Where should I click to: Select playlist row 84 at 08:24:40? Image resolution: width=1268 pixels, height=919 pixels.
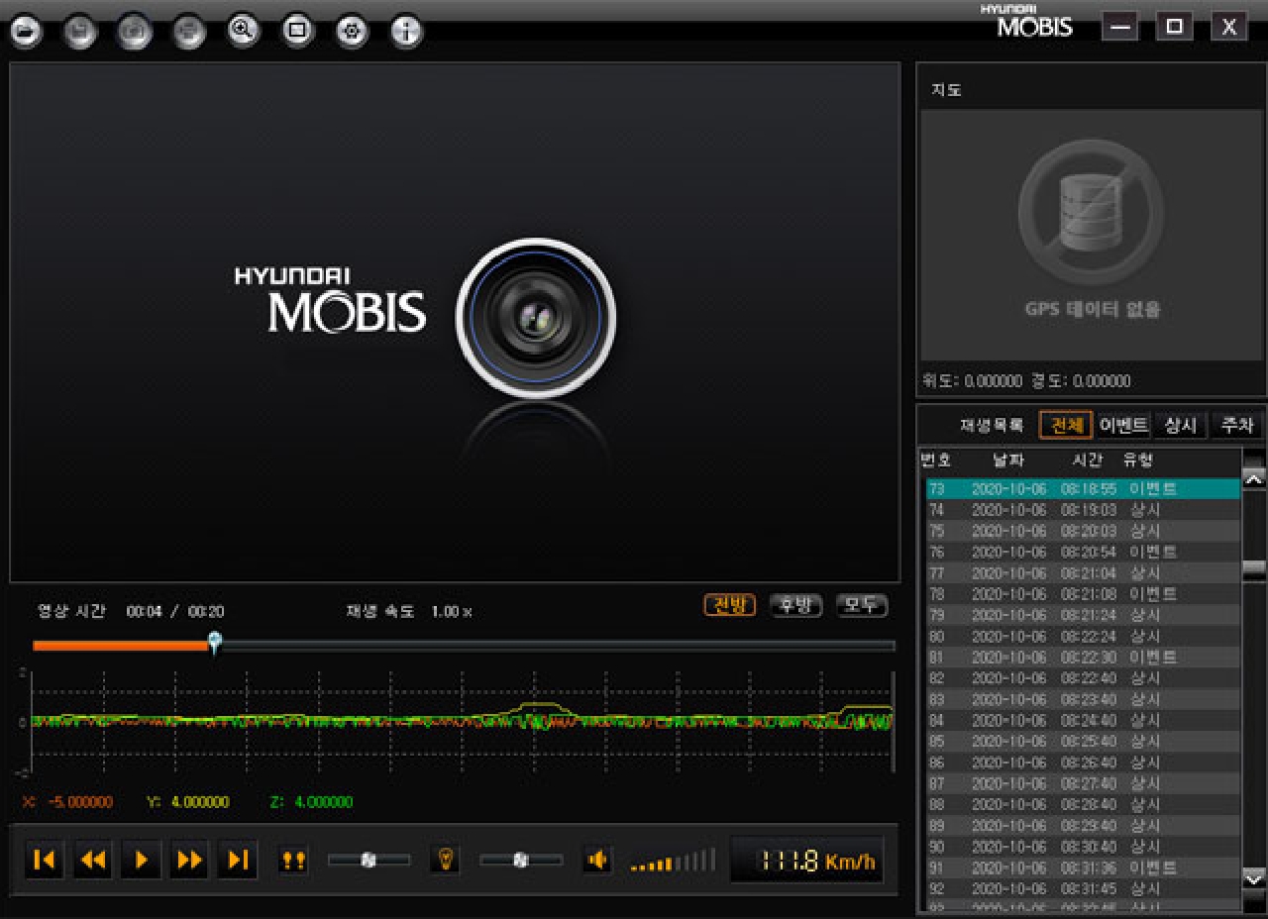pos(1083,720)
